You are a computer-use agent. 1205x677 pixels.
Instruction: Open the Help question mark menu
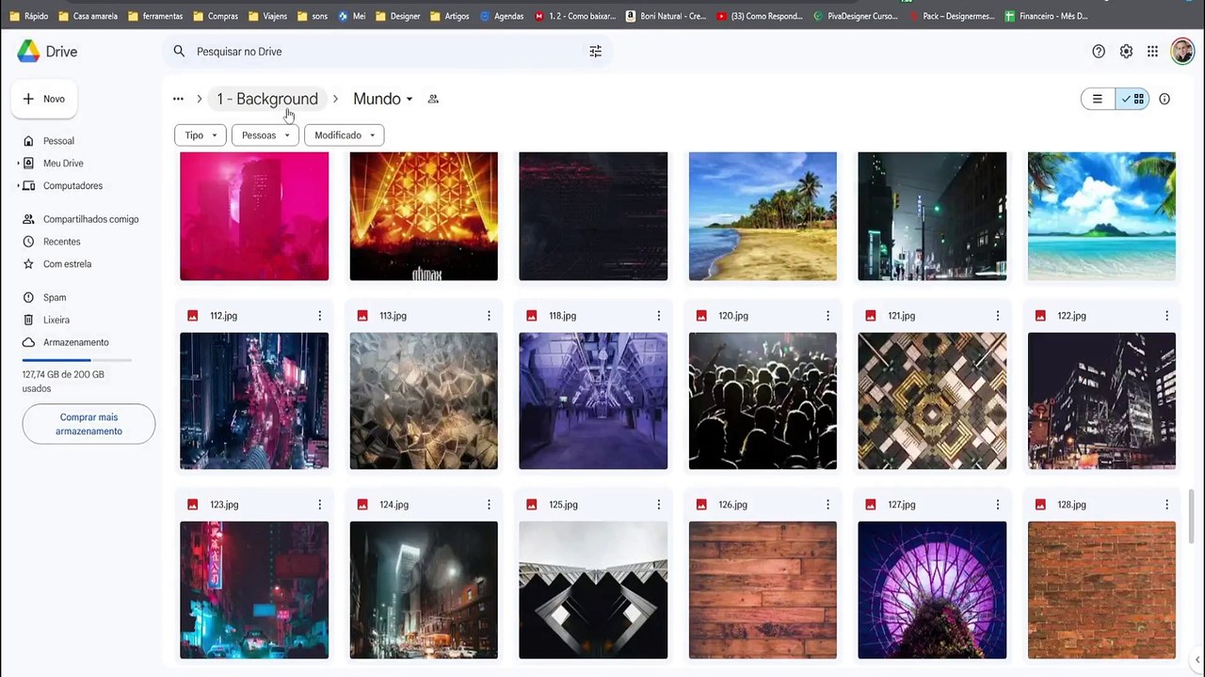(x=1099, y=52)
